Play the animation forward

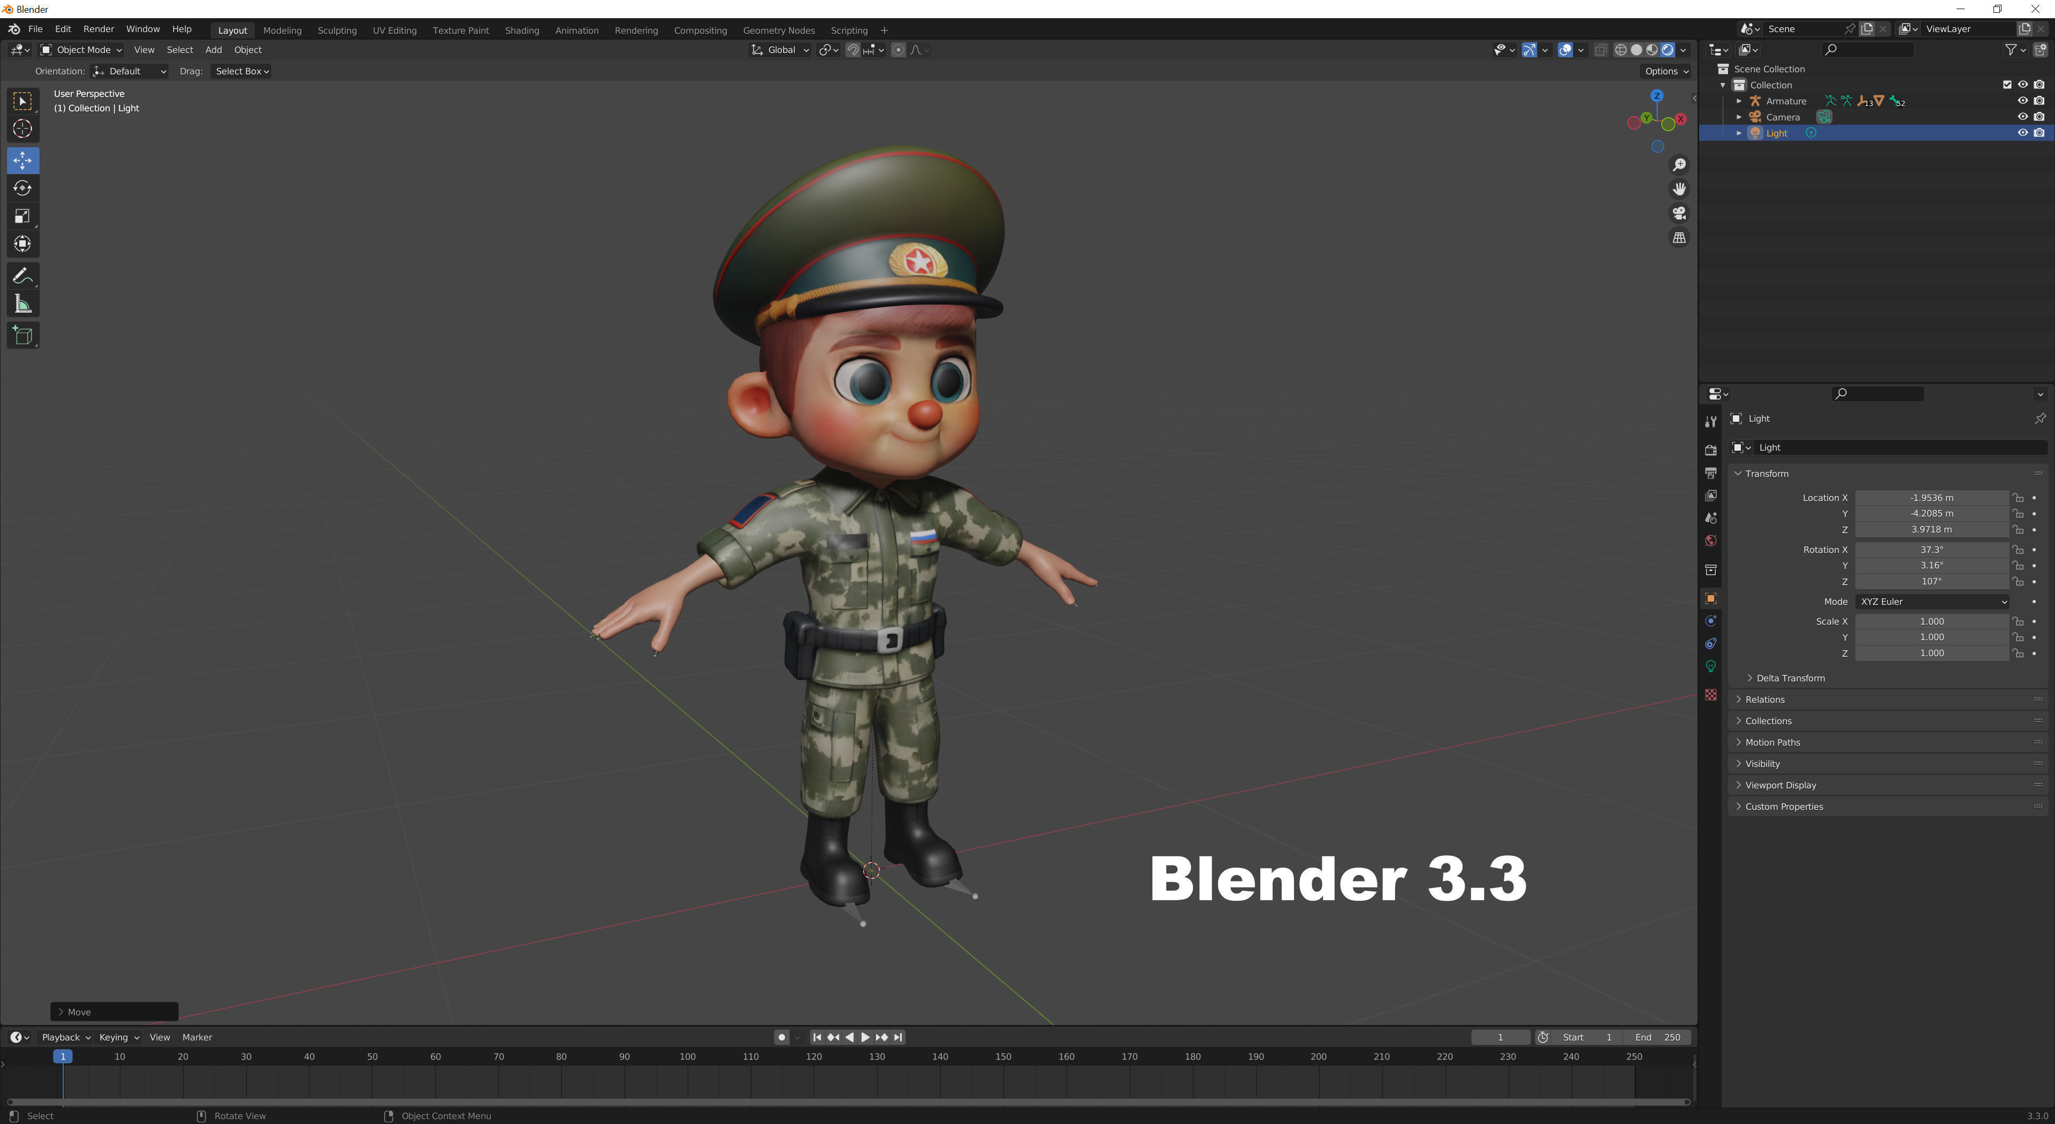865,1037
